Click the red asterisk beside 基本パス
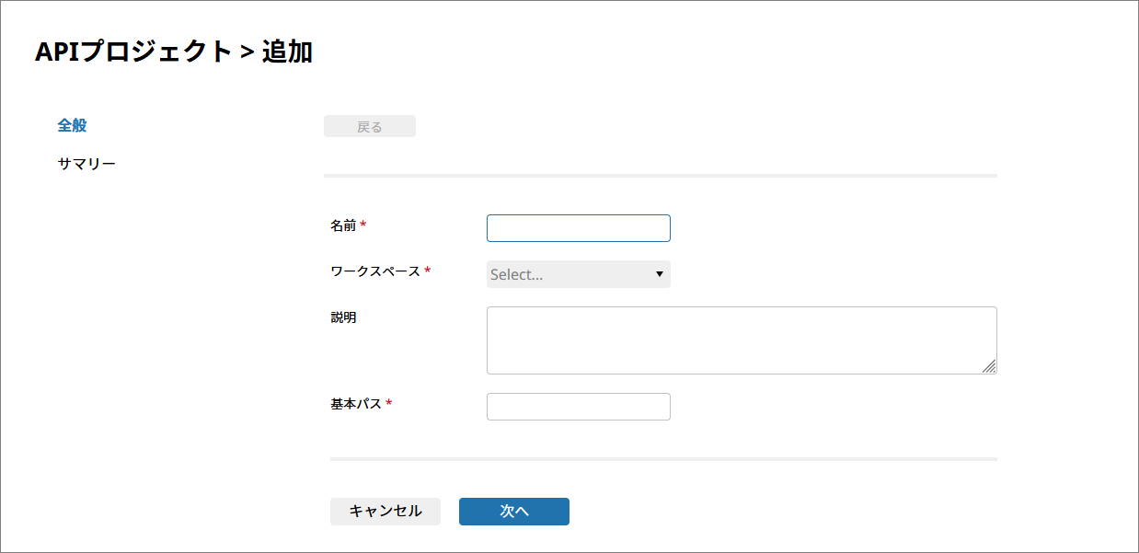Viewport: 1139px width, 553px height. pyautogui.click(x=388, y=405)
